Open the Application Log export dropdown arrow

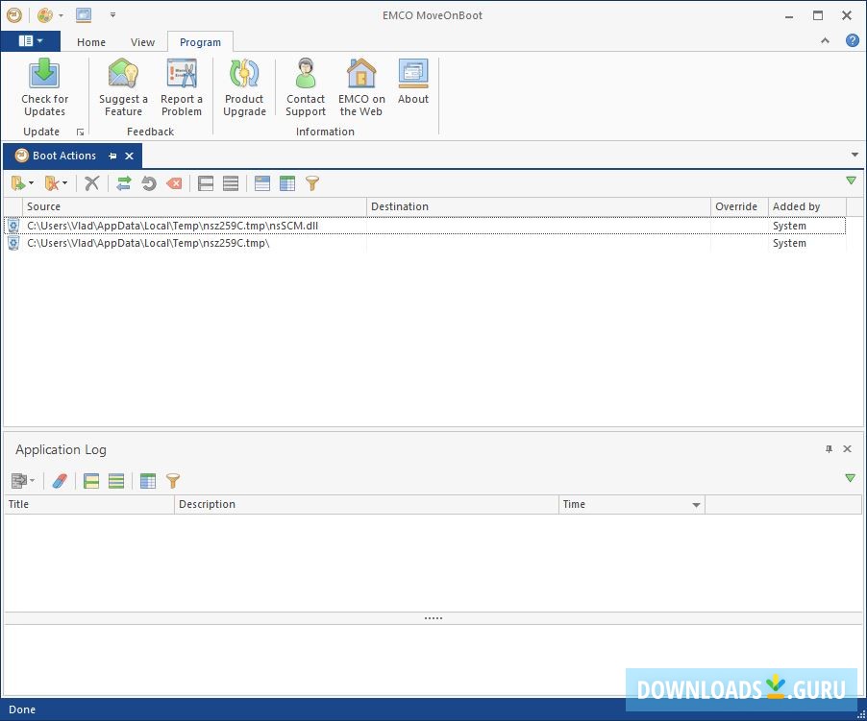click(32, 481)
